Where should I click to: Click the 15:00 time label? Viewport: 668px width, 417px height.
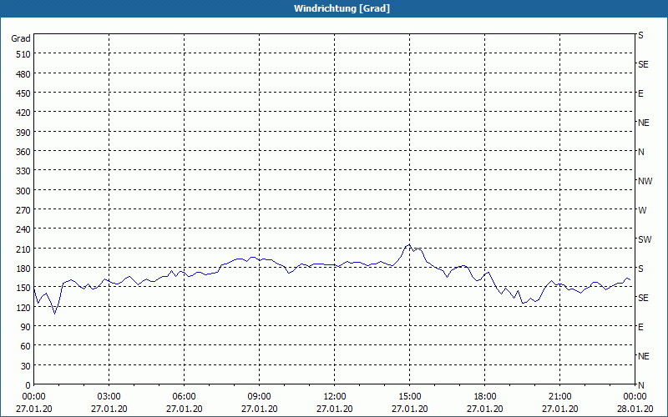(x=409, y=397)
